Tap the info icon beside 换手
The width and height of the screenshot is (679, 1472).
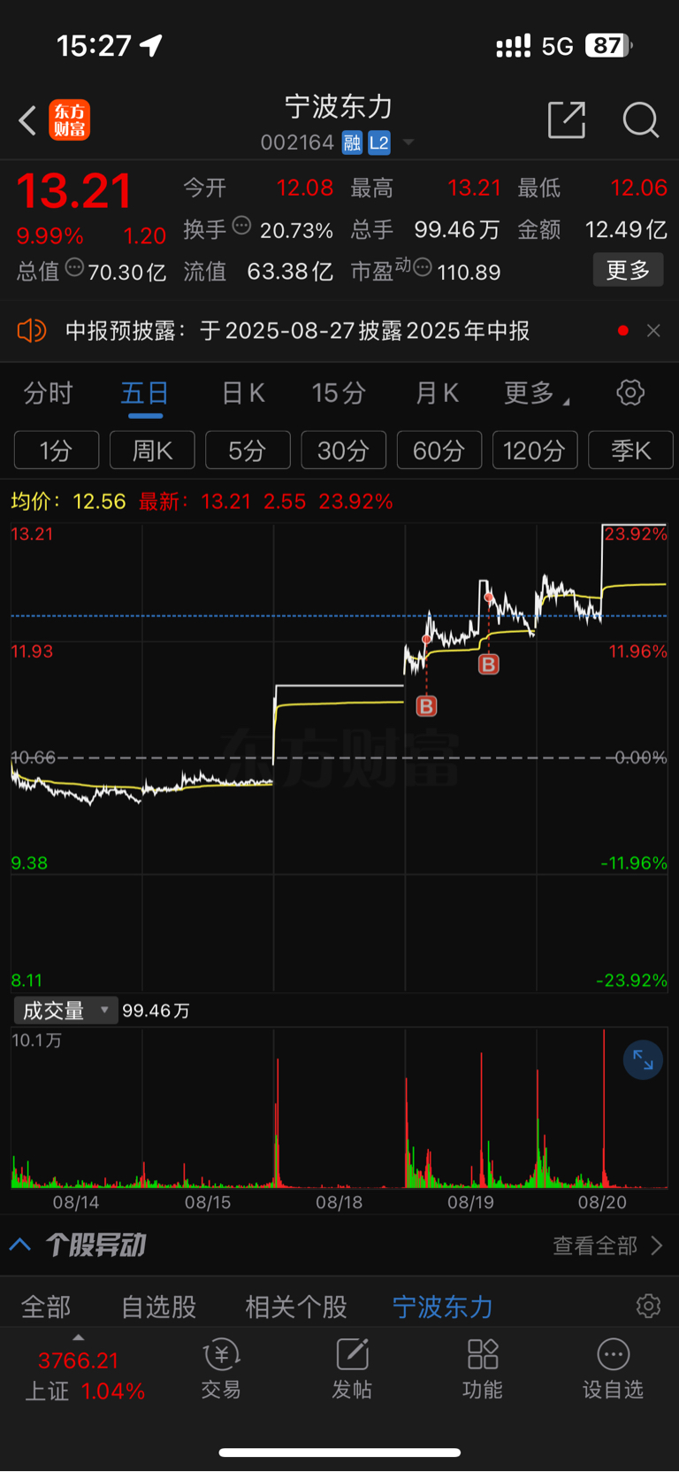(x=241, y=226)
